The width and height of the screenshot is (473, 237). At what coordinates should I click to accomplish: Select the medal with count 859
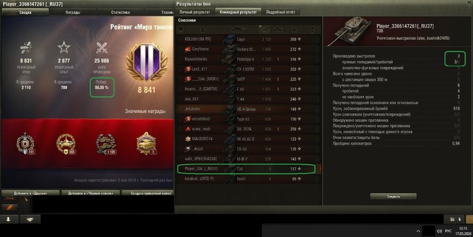pos(65,143)
